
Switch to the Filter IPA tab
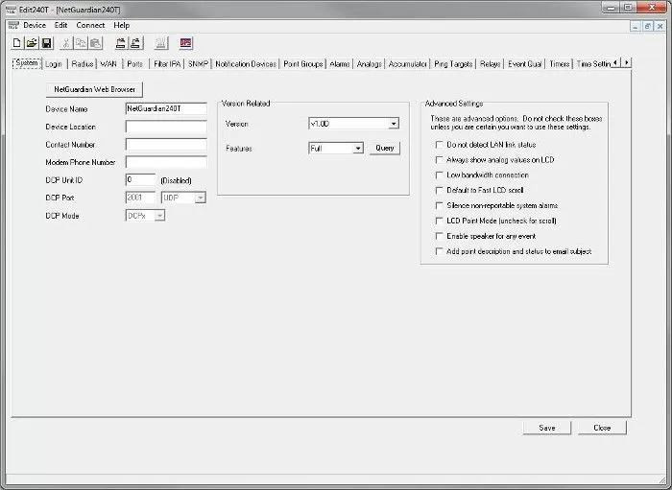click(x=167, y=64)
